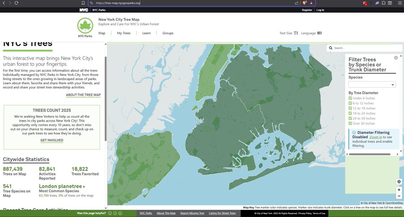
Task: Click the browser back arrow
Action: coord(3,3)
